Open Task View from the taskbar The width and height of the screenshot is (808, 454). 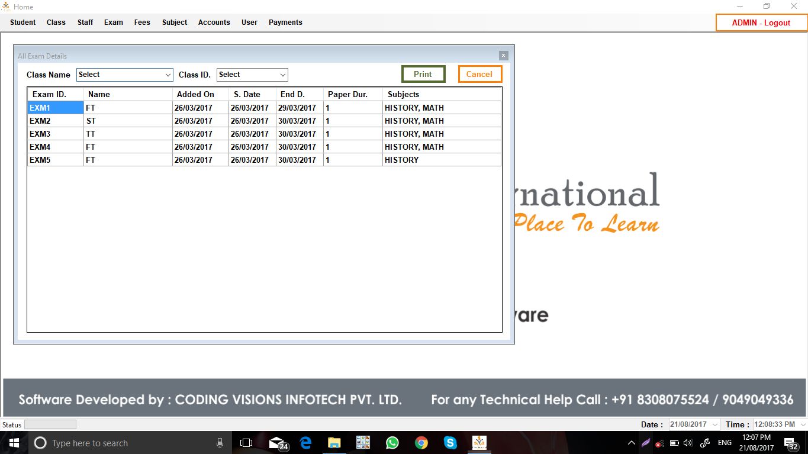tap(246, 443)
